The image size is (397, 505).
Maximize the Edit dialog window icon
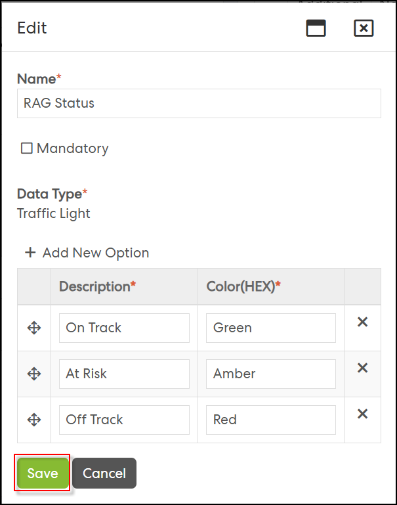pos(316,28)
